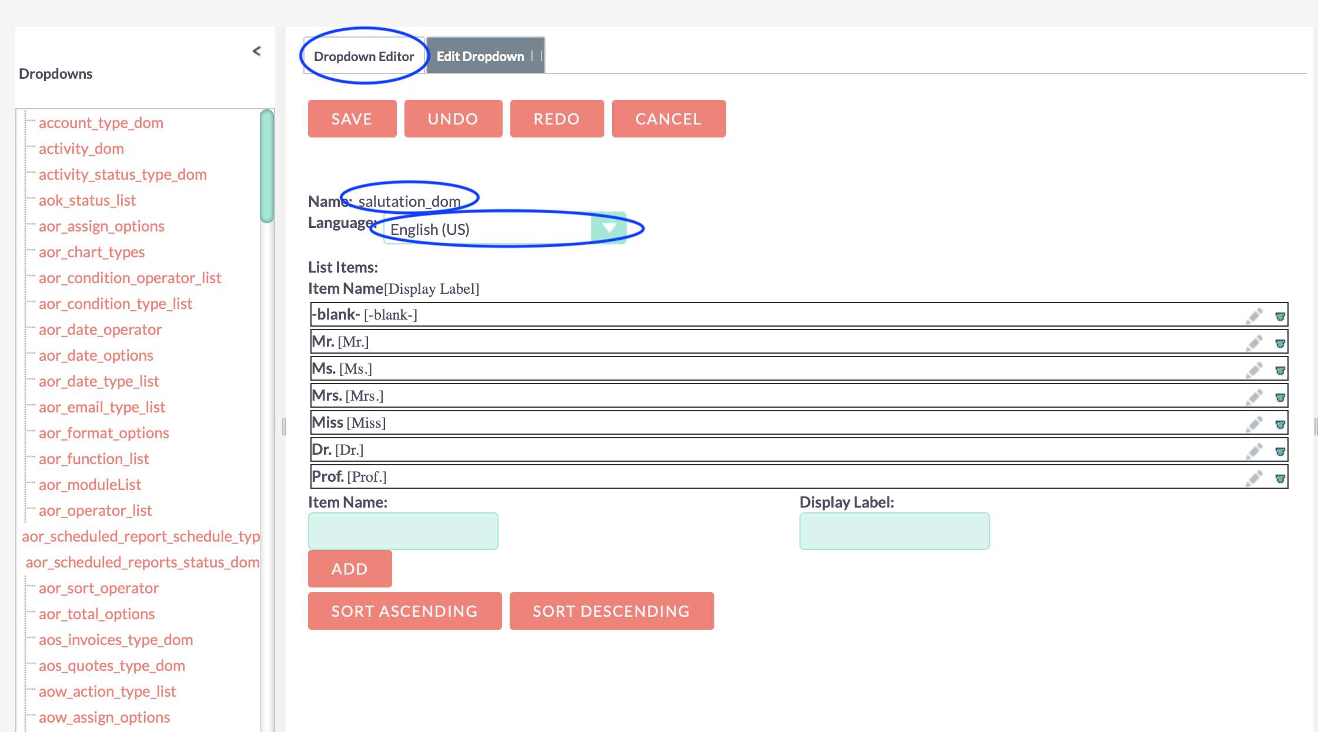Edit the Prof. item with pencil icon

(x=1254, y=478)
